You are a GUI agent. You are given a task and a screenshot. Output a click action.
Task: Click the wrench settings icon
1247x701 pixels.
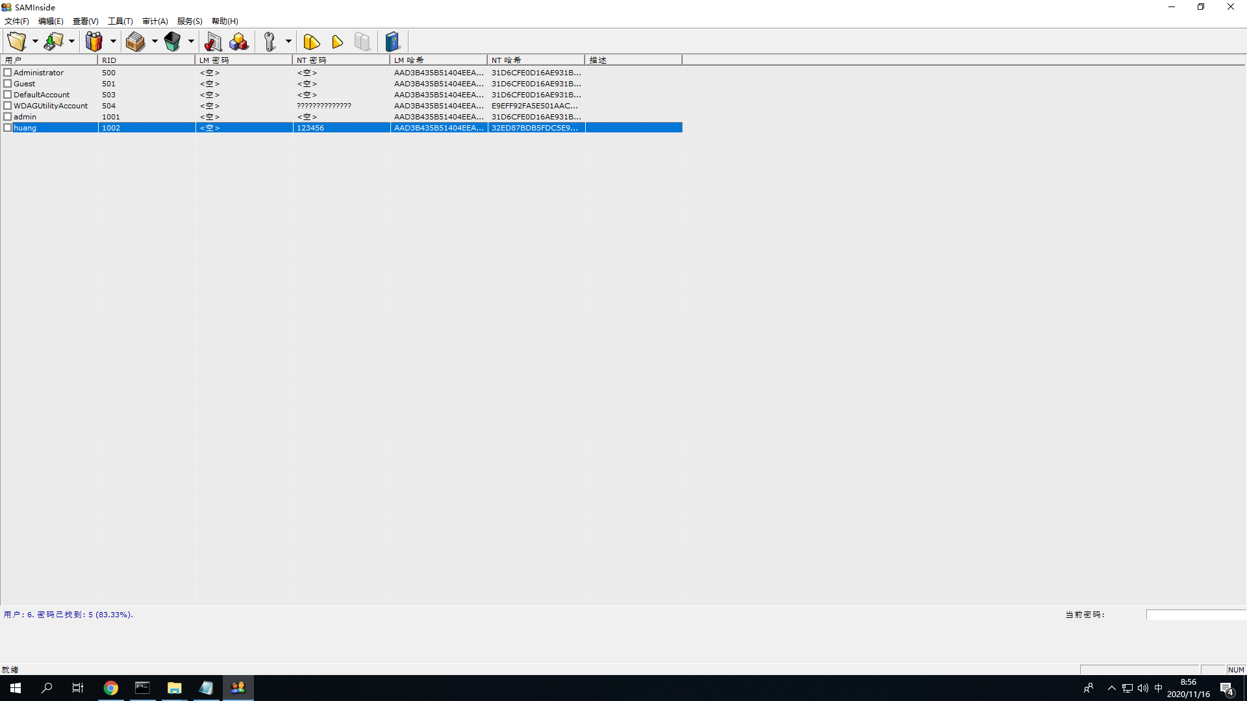[x=270, y=42]
